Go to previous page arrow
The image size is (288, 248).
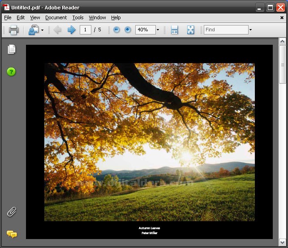(x=57, y=30)
